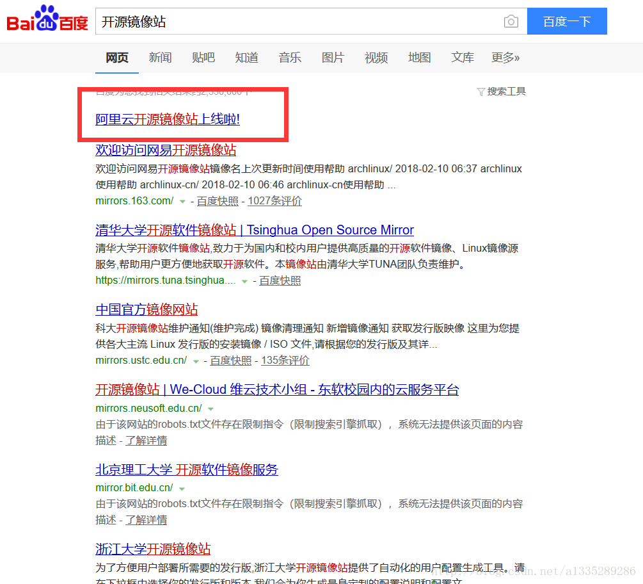The width and height of the screenshot is (643, 584).
Task: Click the mirrors.ustc.edu.cn/ URL
Action: pyautogui.click(x=141, y=361)
